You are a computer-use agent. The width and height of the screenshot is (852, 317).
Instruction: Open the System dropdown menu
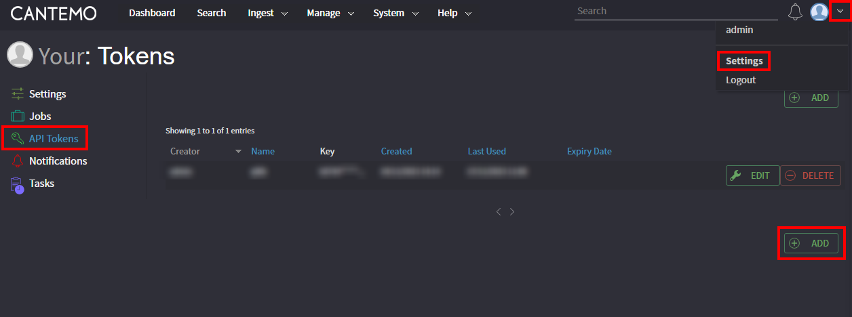tap(395, 13)
